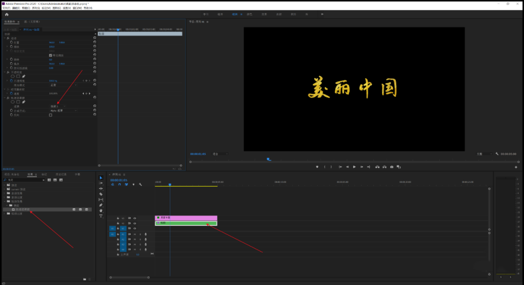Image resolution: width=524 pixels, height=285 pixels.
Task: Click the magnet Snap icon above the timeline
Action: click(x=119, y=185)
